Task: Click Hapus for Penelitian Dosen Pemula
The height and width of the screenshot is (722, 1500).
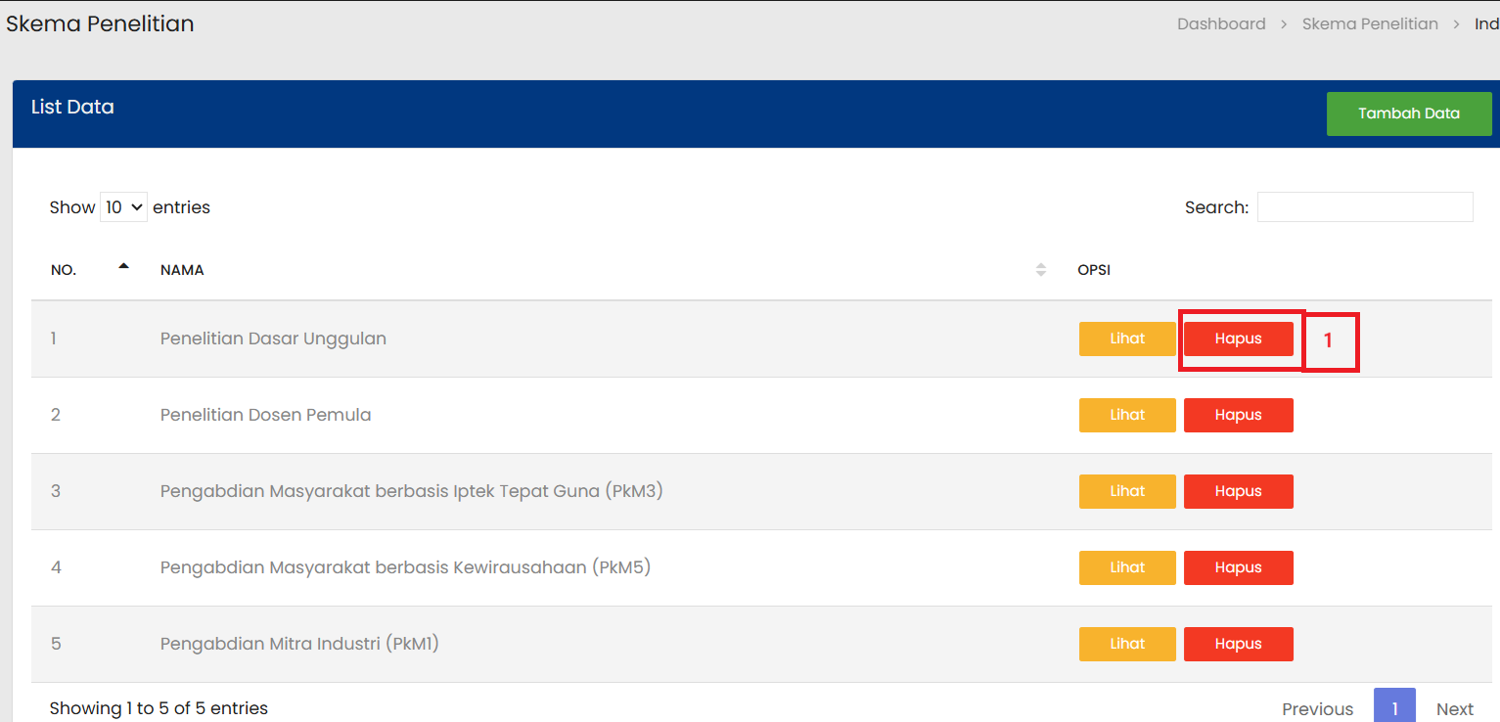Action: click(1238, 415)
